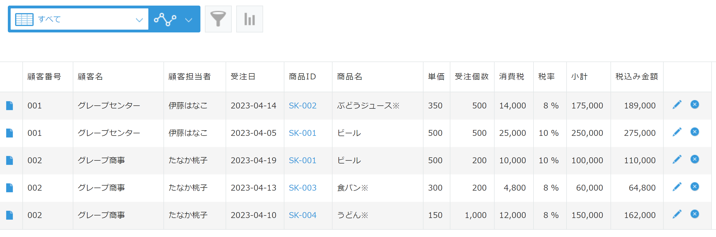Open record details for the 2023-04-14 order
The image size is (716, 237).
tap(10, 106)
